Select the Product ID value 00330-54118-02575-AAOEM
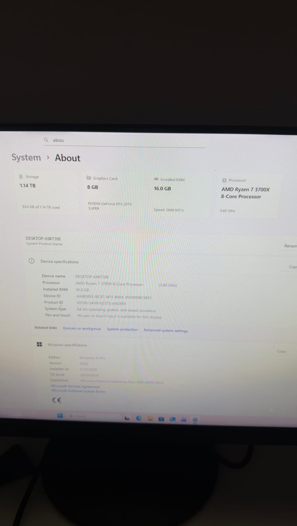Image resolution: width=297 pixels, height=526 pixels. (x=101, y=303)
